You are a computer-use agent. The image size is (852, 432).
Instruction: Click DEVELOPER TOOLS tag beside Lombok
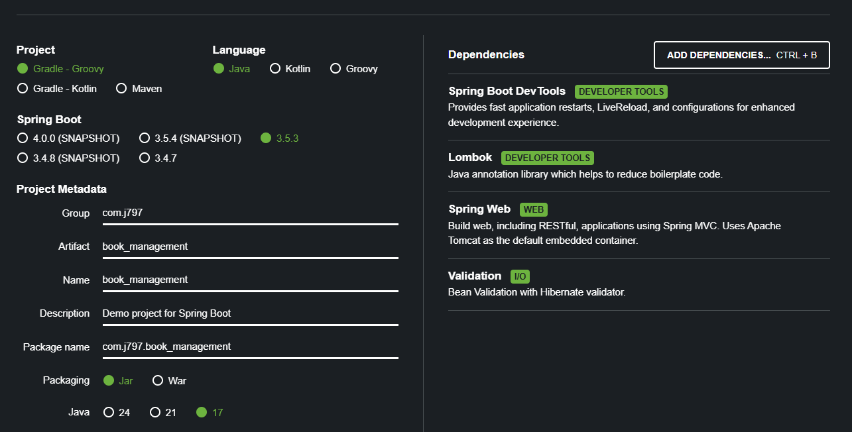[x=548, y=158]
